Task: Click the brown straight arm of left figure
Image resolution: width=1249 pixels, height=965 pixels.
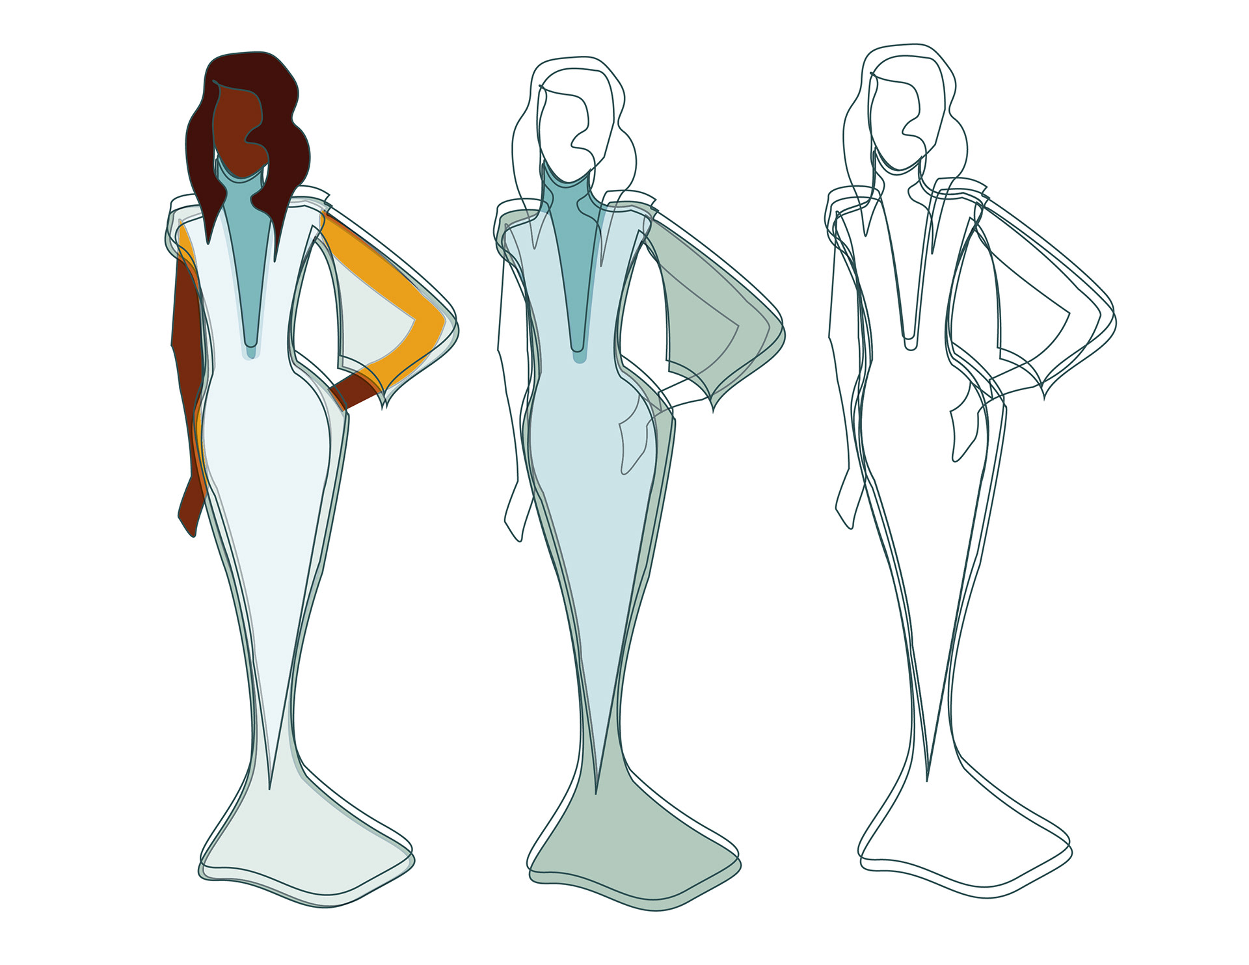Action: pyautogui.click(x=185, y=364)
